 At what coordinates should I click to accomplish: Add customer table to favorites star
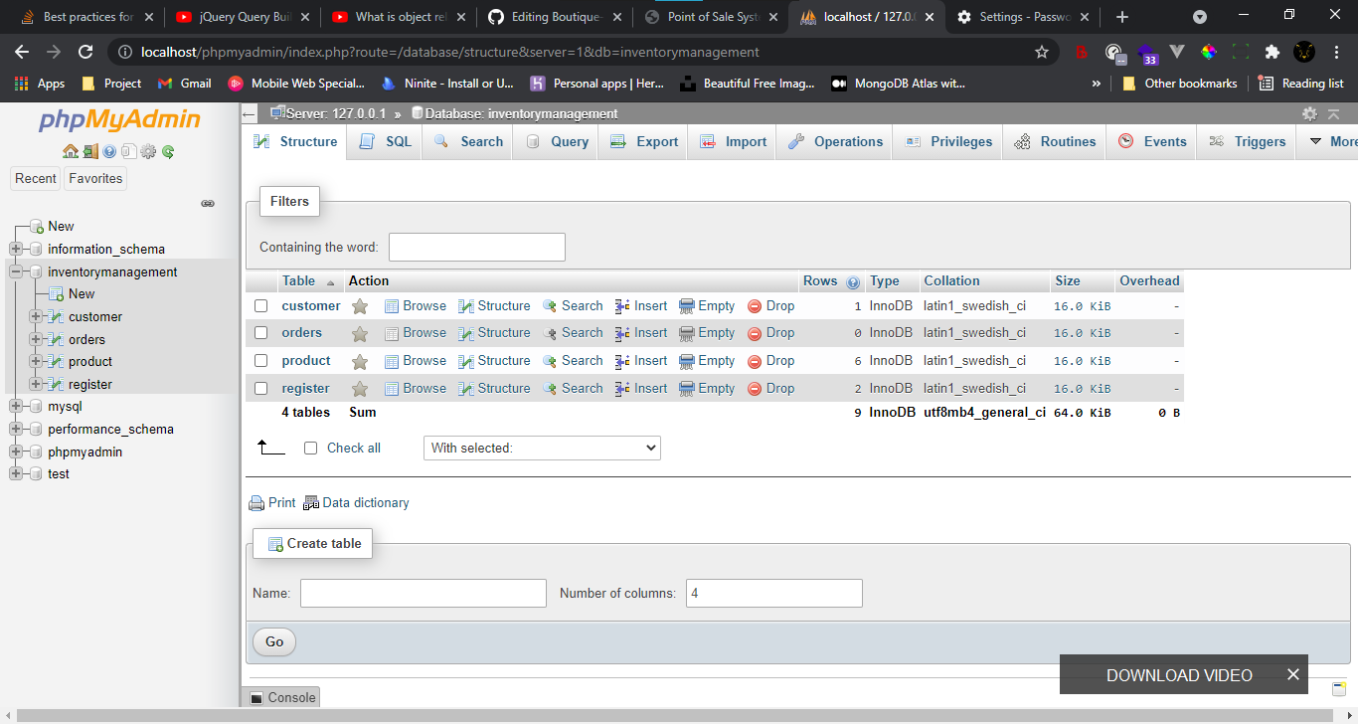(360, 306)
